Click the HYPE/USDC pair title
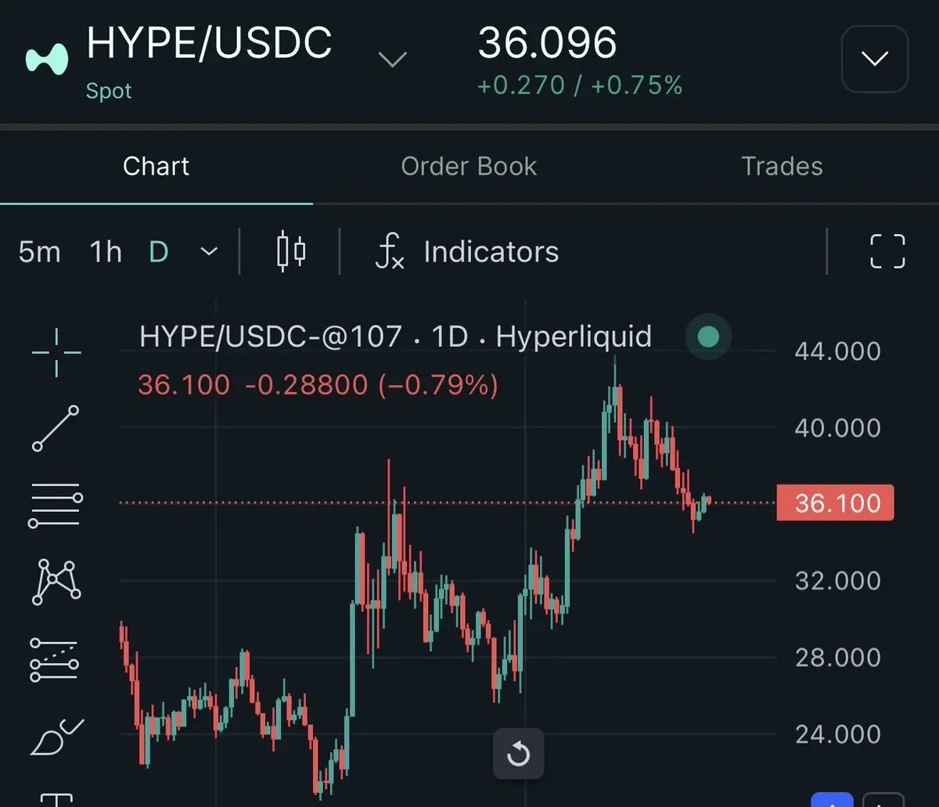 pyautogui.click(x=209, y=43)
